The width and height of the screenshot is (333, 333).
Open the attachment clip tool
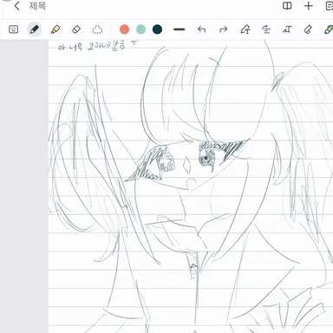coord(308,29)
